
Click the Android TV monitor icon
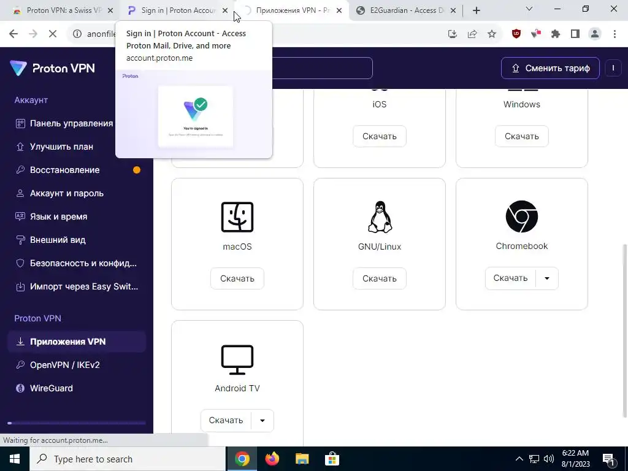tap(237, 359)
